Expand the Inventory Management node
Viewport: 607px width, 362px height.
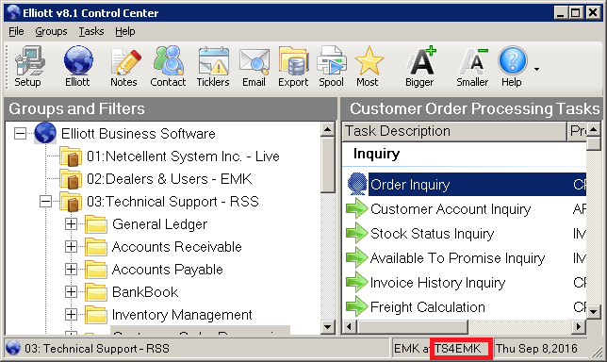pos(71,314)
